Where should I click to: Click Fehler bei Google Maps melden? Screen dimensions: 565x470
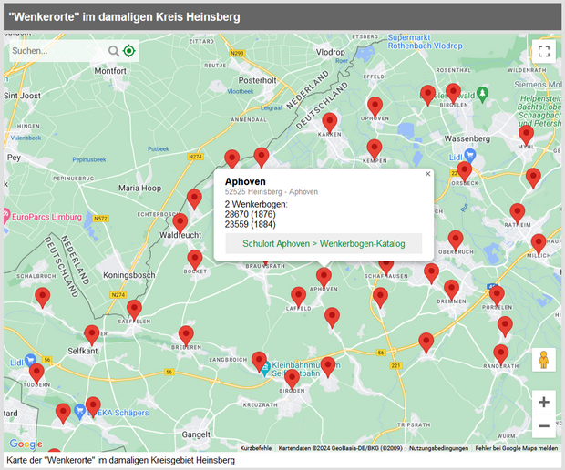coord(517,448)
